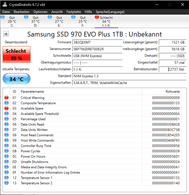The height and width of the screenshot is (195, 189).
Task: Click the Lesevorgänge value 1521 GB
Action: pos(173,42)
